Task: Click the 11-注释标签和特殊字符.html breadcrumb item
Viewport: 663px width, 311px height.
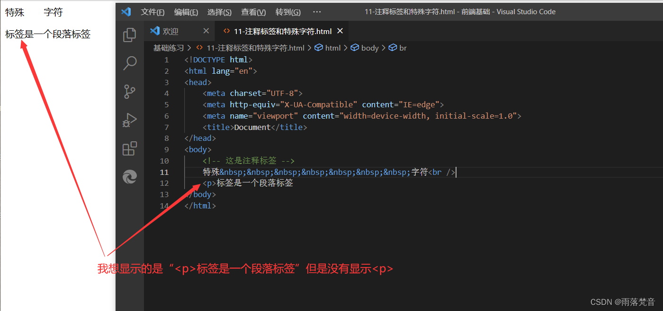Action: pyautogui.click(x=256, y=48)
